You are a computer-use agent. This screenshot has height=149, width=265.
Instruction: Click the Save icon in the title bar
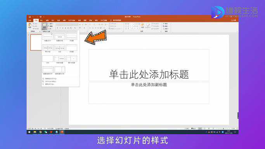(x=30, y=17)
